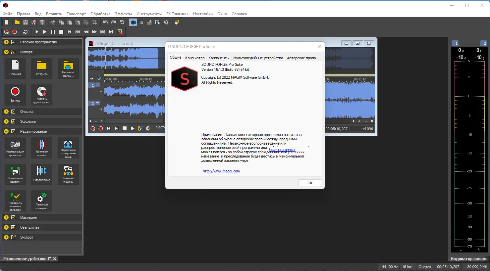Switch to the Компьютер tab in the About dialog
Screen dimensions: 490x271
point(195,58)
